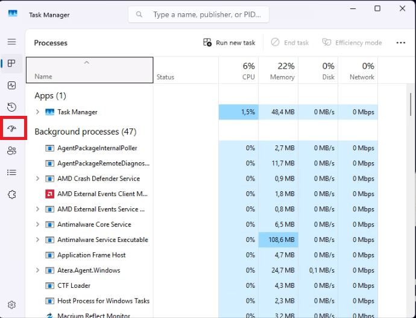The image size is (416, 318).
Task: Open the Details sidebar icon
Action: tap(11, 173)
